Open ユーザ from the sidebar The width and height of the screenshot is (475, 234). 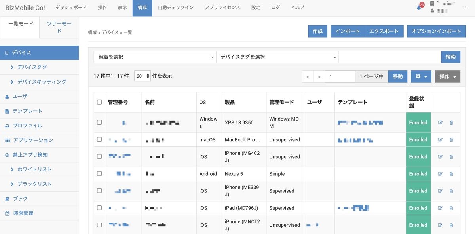coord(40,96)
